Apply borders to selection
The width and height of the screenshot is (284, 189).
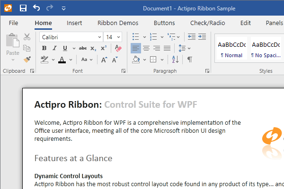(x=153, y=60)
